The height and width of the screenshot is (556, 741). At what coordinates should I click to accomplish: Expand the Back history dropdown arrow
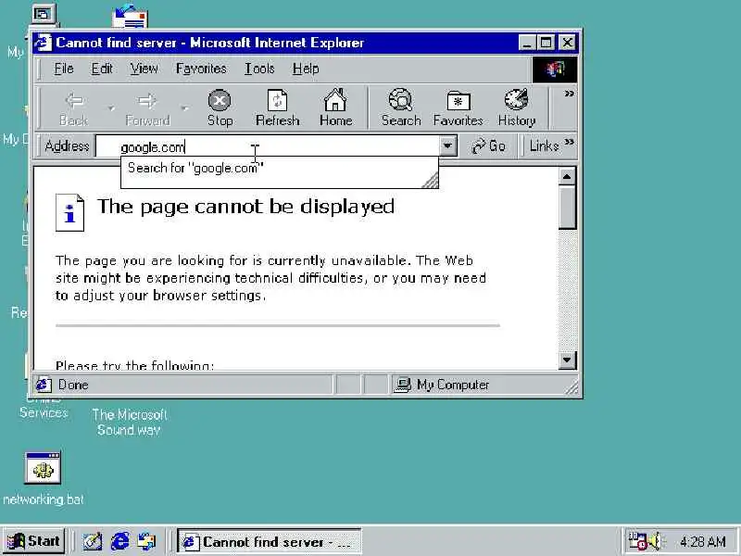coord(111,108)
